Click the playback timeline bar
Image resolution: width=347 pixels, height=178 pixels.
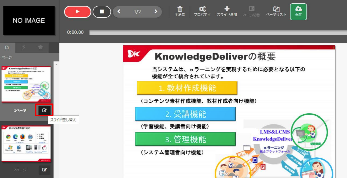(x=218, y=32)
